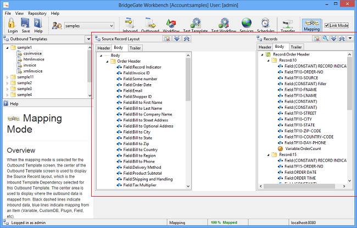Expand the sample11 folder
357x228 pixels.
7,77
